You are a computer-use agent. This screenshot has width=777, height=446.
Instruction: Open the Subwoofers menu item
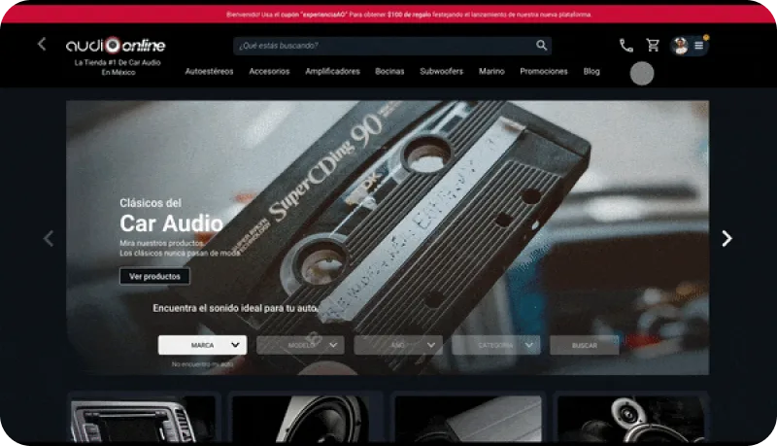coord(441,72)
